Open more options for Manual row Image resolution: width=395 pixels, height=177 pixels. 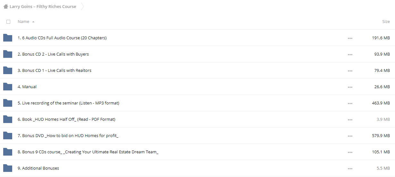[x=350, y=87]
